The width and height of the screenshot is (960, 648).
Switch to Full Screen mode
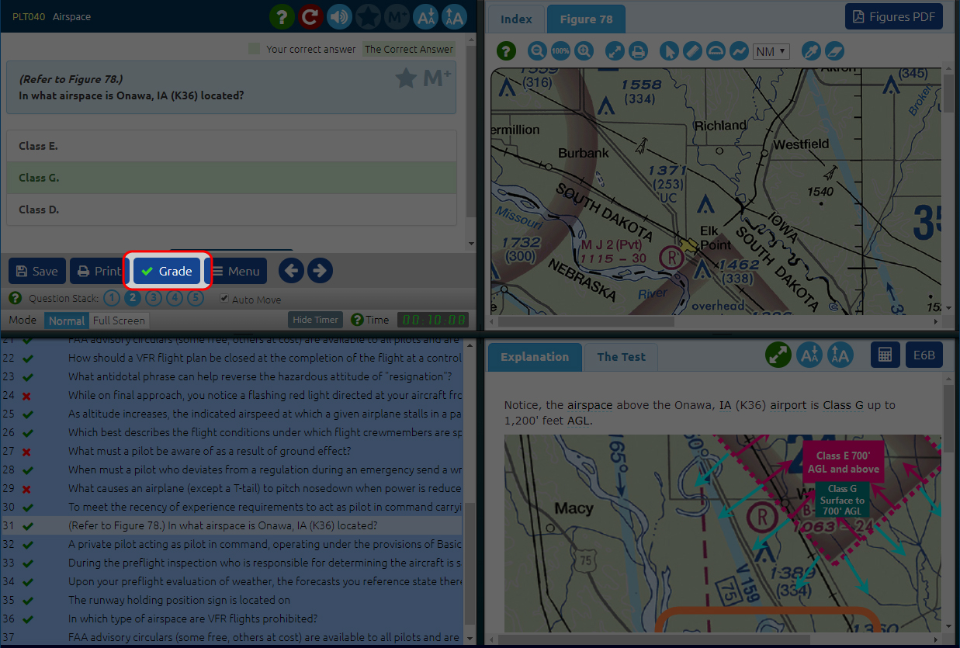119,321
